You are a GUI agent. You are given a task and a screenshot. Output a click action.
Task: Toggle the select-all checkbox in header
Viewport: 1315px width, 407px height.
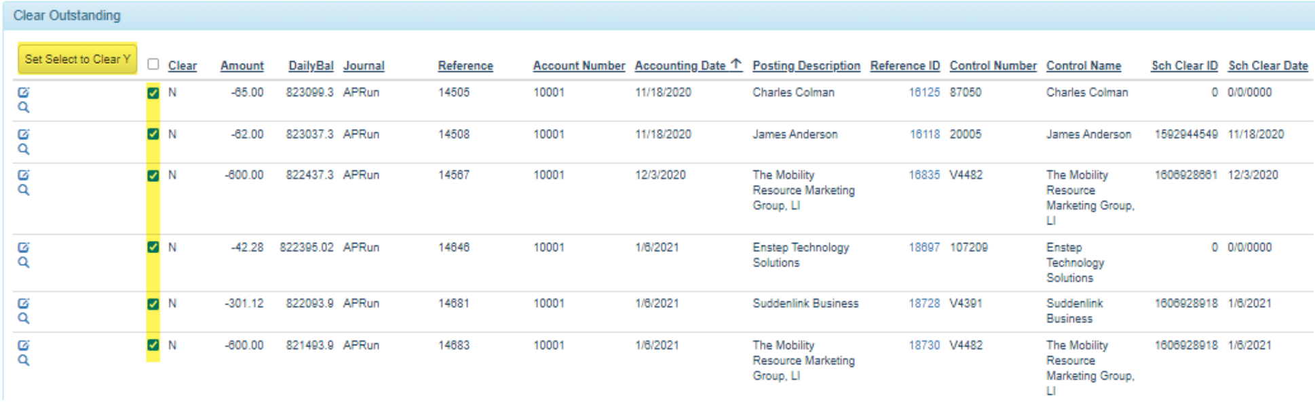[153, 64]
